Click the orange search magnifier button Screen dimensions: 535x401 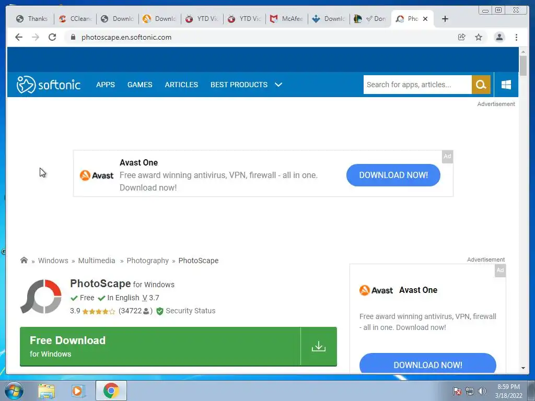point(481,85)
